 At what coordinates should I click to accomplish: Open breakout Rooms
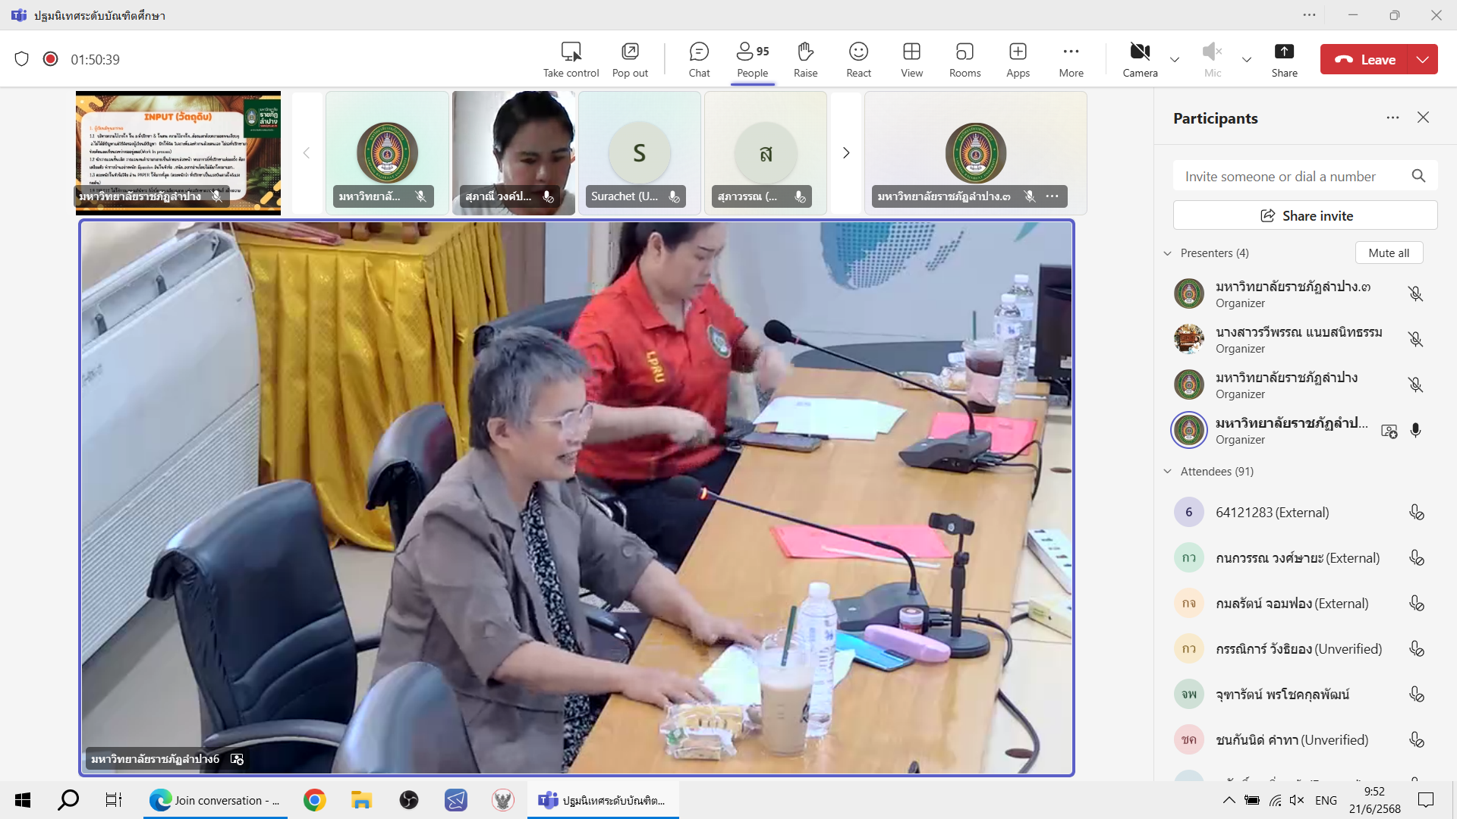[965, 59]
